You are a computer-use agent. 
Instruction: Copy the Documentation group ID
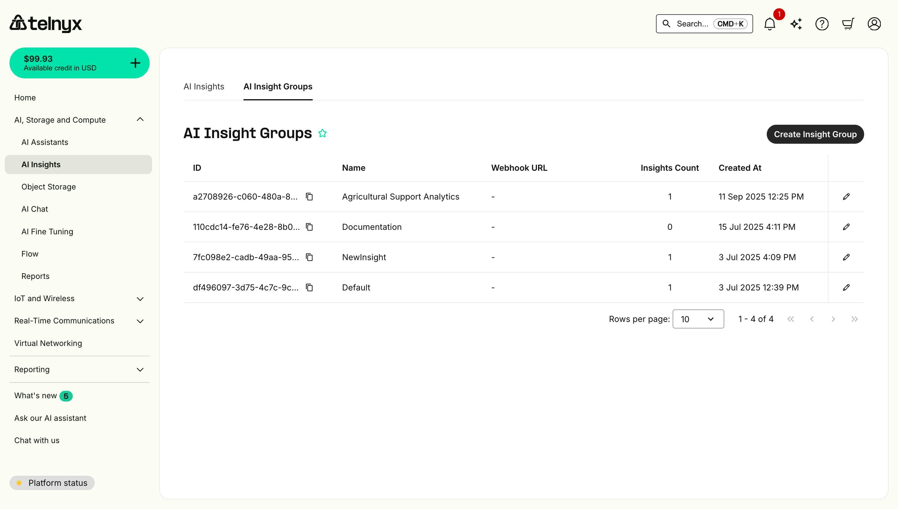309,227
